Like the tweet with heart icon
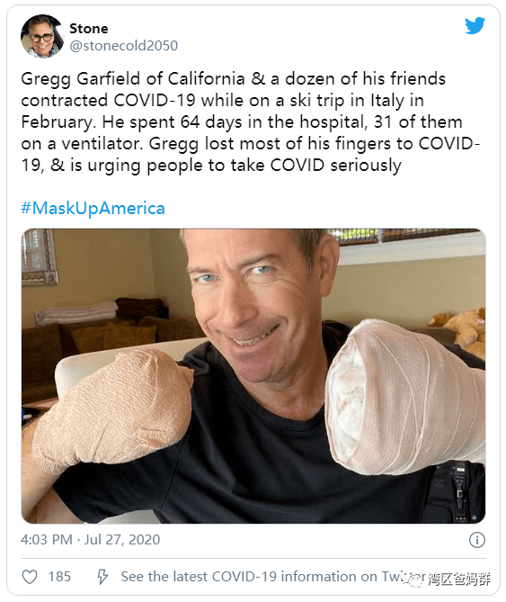The height and width of the screenshot is (602, 506). point(30,577)
